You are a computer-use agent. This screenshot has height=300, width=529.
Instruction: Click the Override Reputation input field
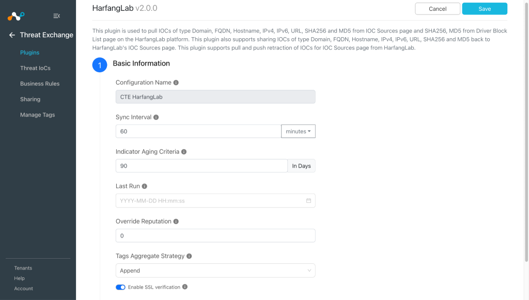click(215, 235)
